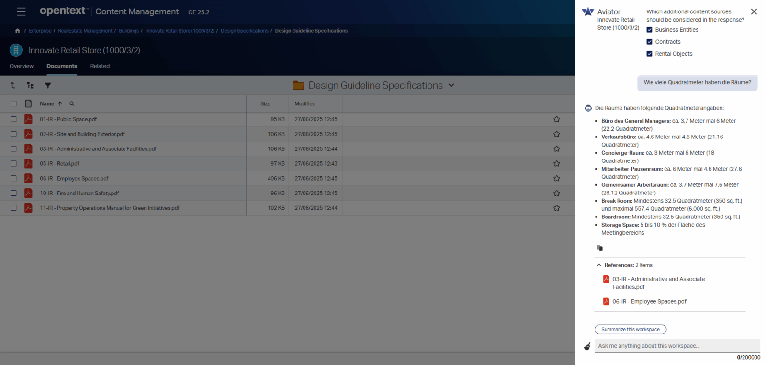Open the Related tab

[100, 66]
